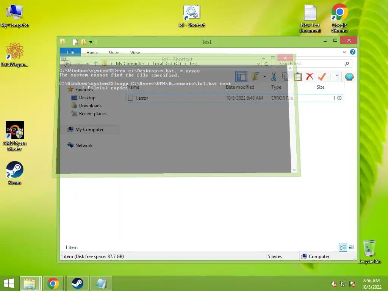Select AMD Ryzen Master desktop icon
Viewport: 388px width, 291px height.
pos(15,136)
